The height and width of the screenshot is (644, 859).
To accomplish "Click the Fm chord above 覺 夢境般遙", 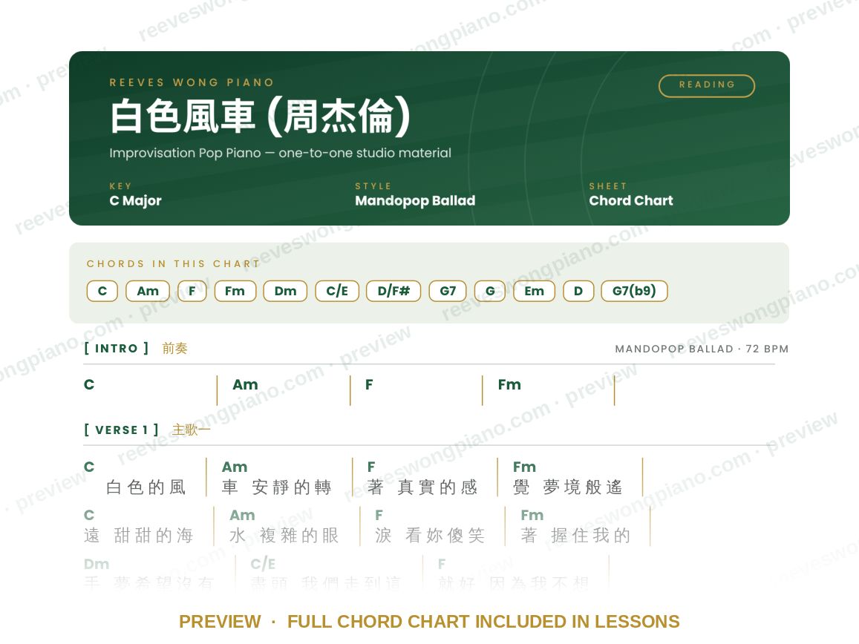I will (524, 467).
